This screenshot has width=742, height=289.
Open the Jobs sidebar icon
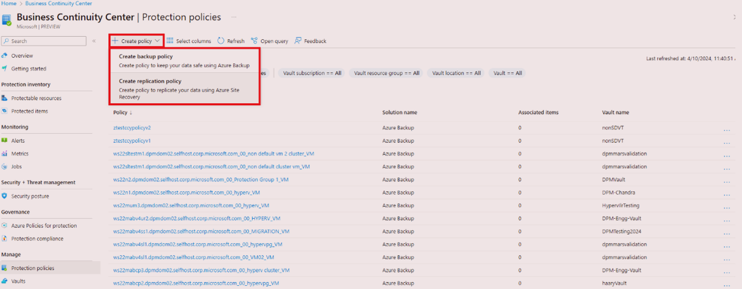(x=4, y=167)
